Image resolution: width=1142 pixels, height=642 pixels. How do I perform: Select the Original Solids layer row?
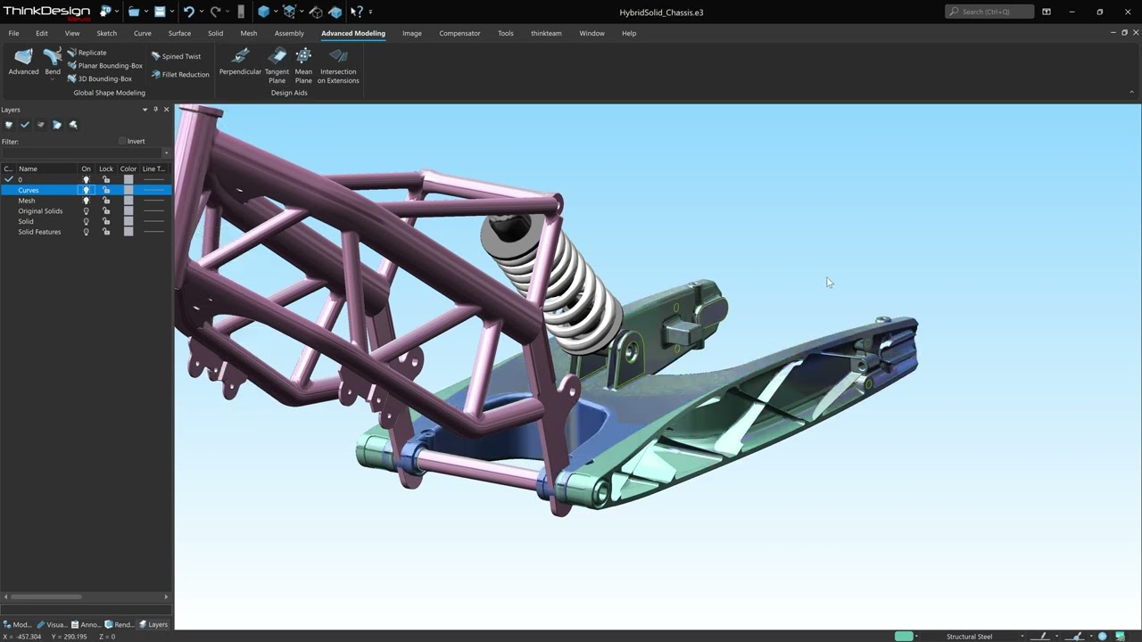(x=86, y=211)
